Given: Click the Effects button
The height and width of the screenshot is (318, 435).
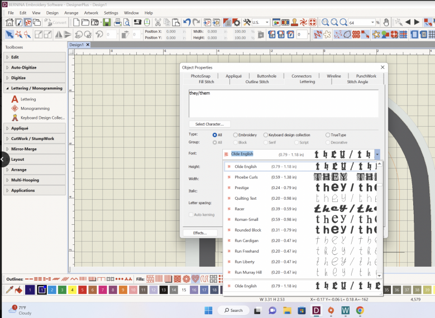Looking at the screenshot, I should pos(200,233).
